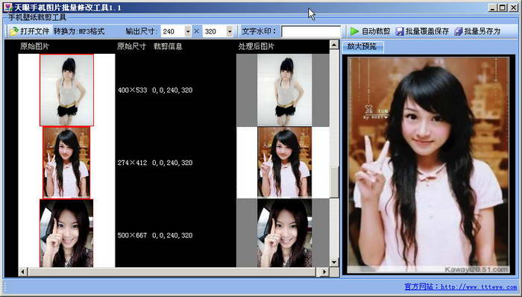This screenshot has width=522, height=297.
Task: Click the horizontal scrollbar right arrow
Action: pos(324,272)
